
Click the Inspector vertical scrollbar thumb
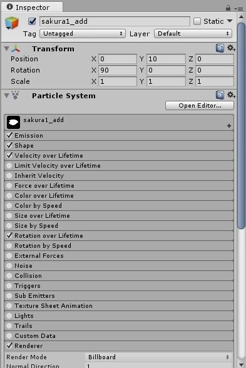point(241,126)
